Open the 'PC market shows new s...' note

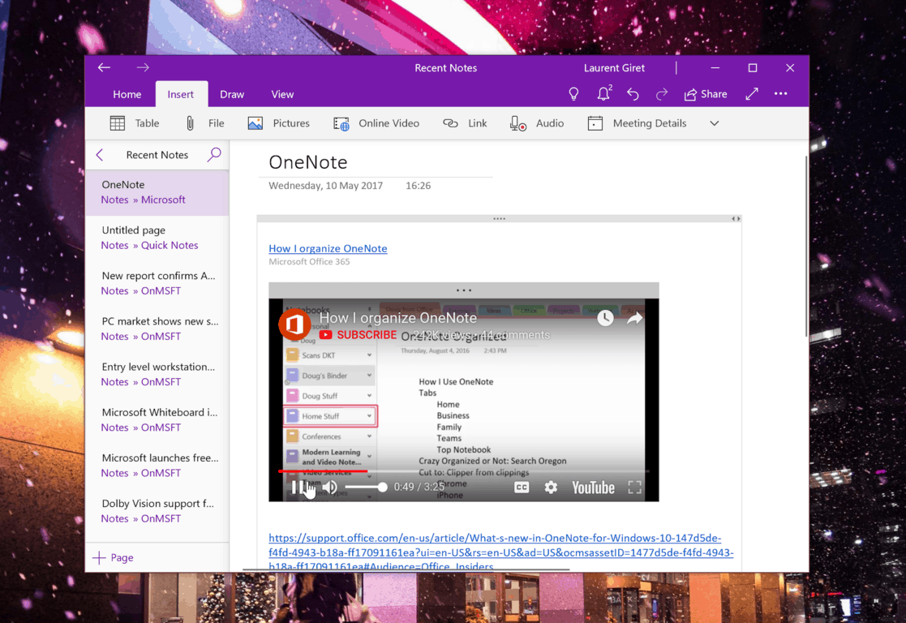tap(157, 329)
